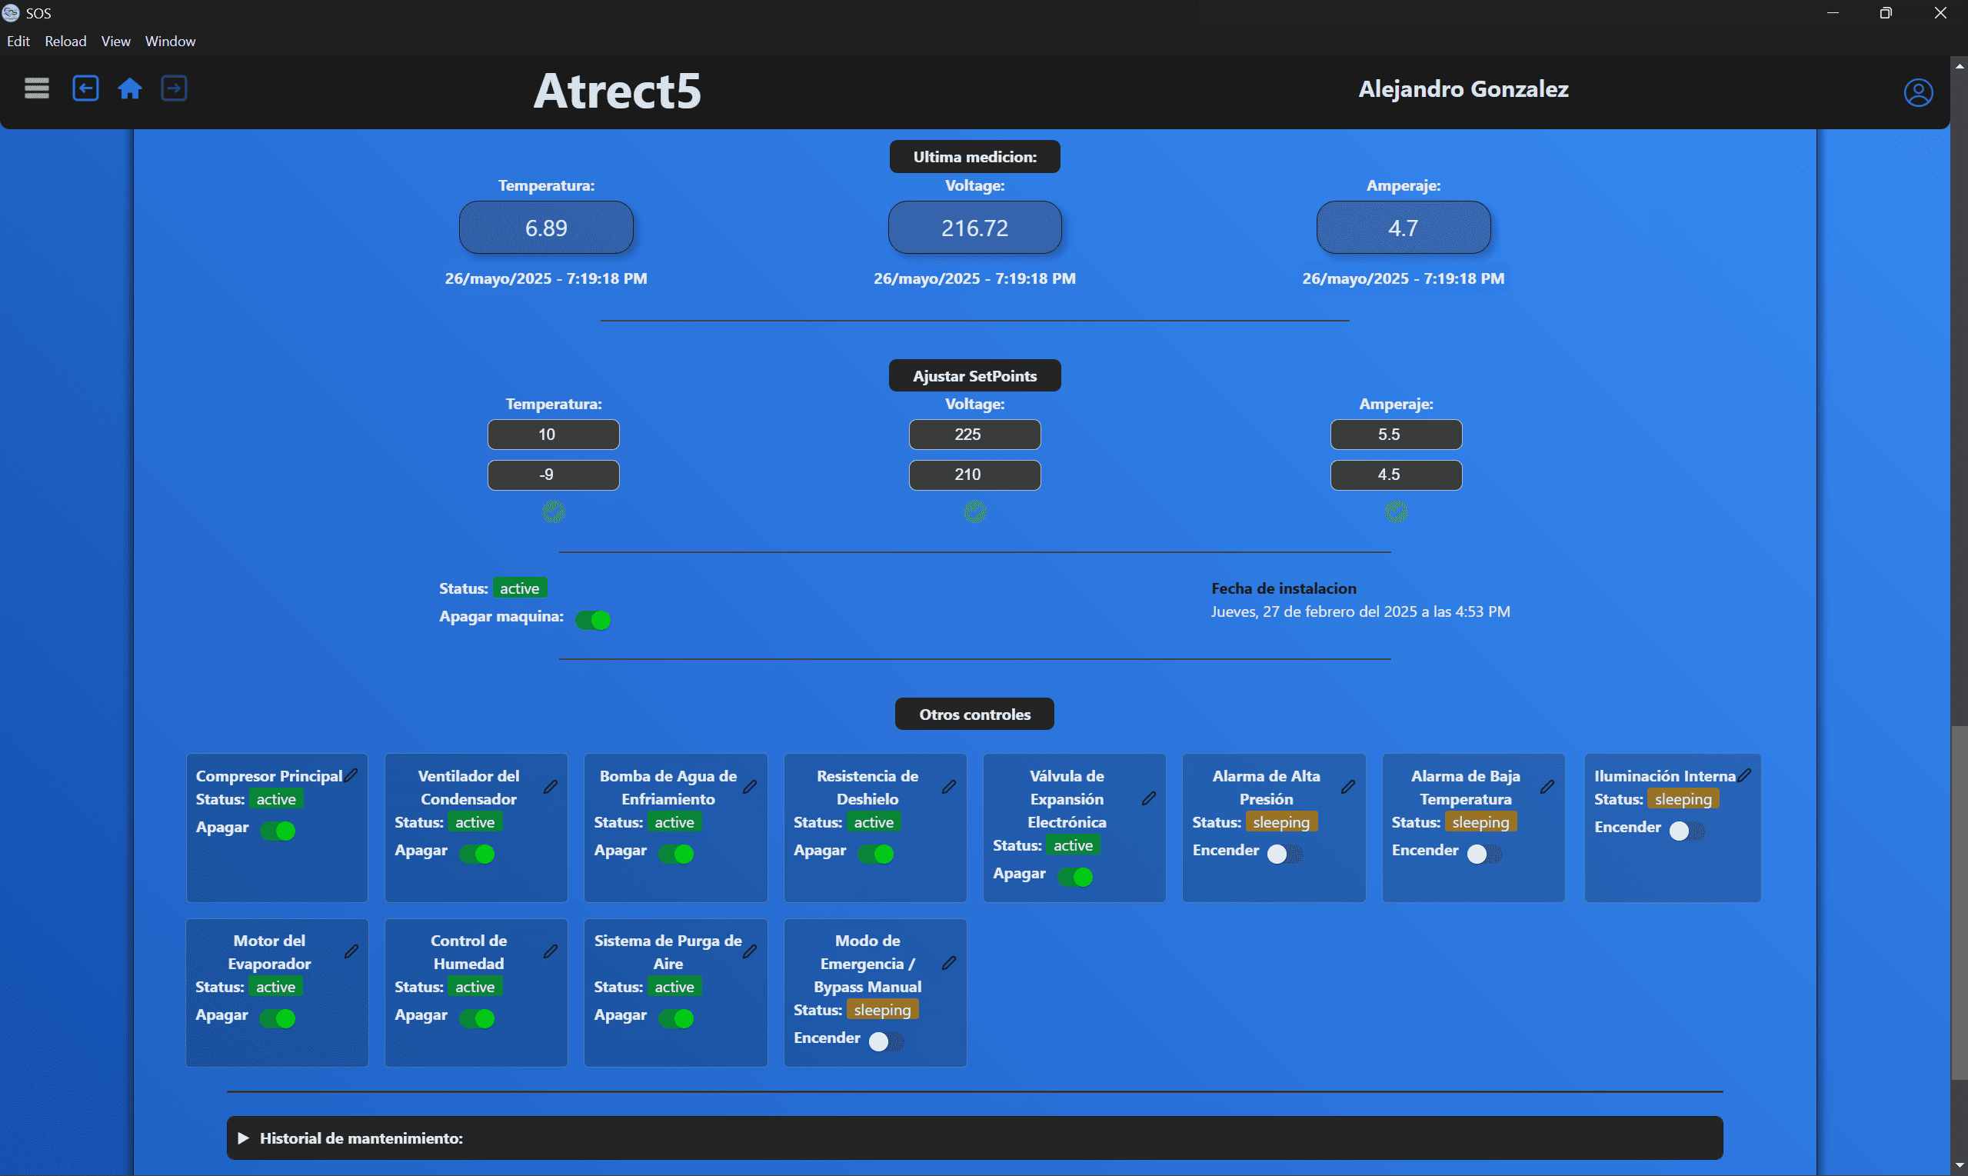The image size is (1968, 1176).
Task: Click the installation date text Jueves, 27 de febrero
Action: 1360,611
